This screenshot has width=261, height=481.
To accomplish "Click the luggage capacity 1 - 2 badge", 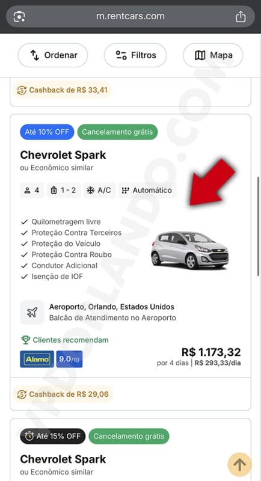I will tap(64, 190).
